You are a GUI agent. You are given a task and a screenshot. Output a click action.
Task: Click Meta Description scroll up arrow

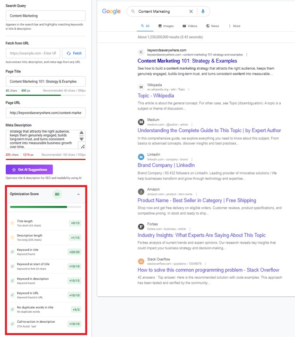[81, 133]
